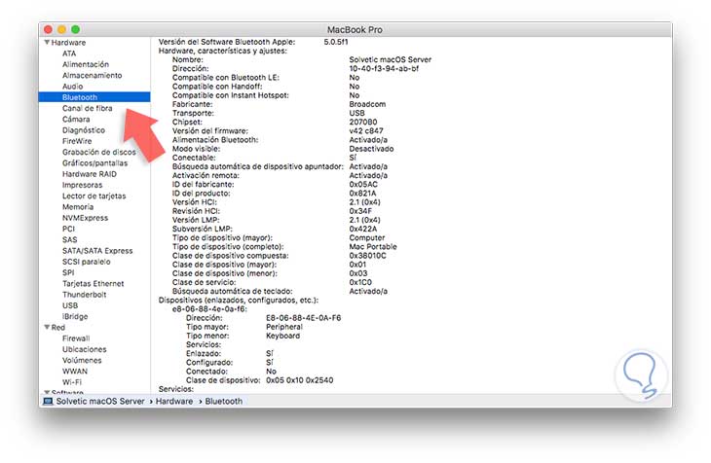This screenshot has width=711, height=463.
Task: Open Almacenamiento in the sidebar
Action: (93, 75)
